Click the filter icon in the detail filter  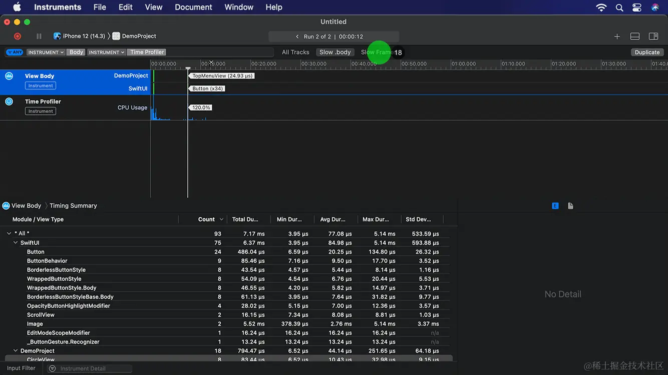(52, 368)
